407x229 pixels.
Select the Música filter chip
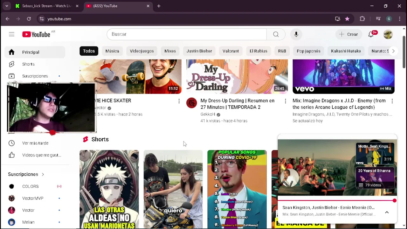tap(112, 51)
